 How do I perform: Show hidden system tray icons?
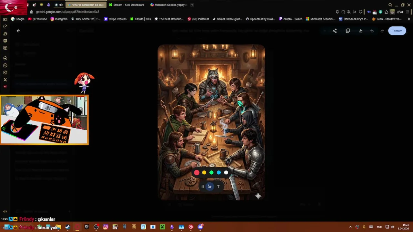[x=350, y=227]
